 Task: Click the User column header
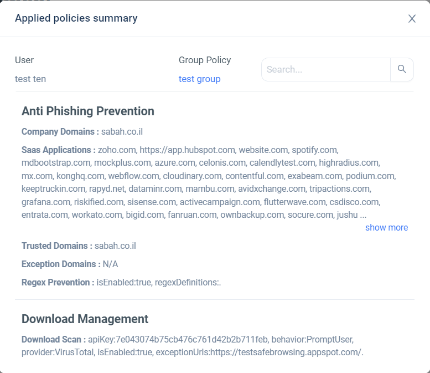24,60
